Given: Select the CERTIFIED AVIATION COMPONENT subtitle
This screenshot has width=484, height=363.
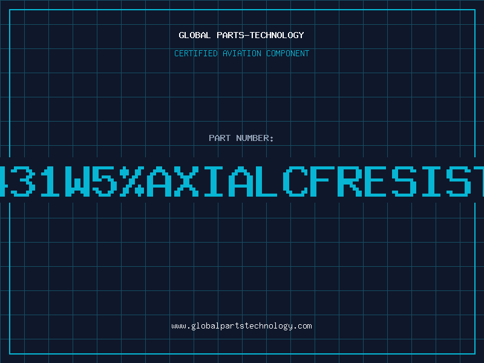Looking at the screenshot, I should tap(241, 53).
